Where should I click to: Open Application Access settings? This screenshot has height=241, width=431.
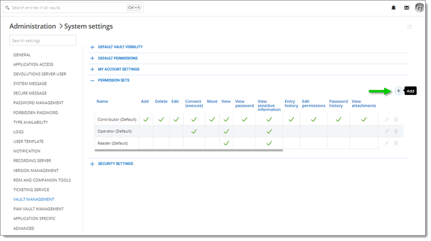[33, 65]
